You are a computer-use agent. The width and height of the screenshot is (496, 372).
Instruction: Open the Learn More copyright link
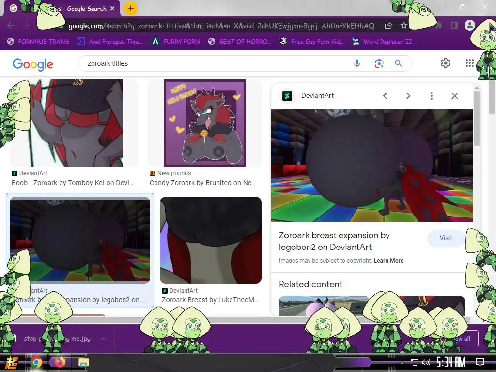(x=388, y=261)
